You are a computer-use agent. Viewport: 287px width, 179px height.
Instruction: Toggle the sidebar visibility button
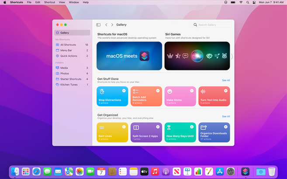pyautogui.click(x=98, y=25)
